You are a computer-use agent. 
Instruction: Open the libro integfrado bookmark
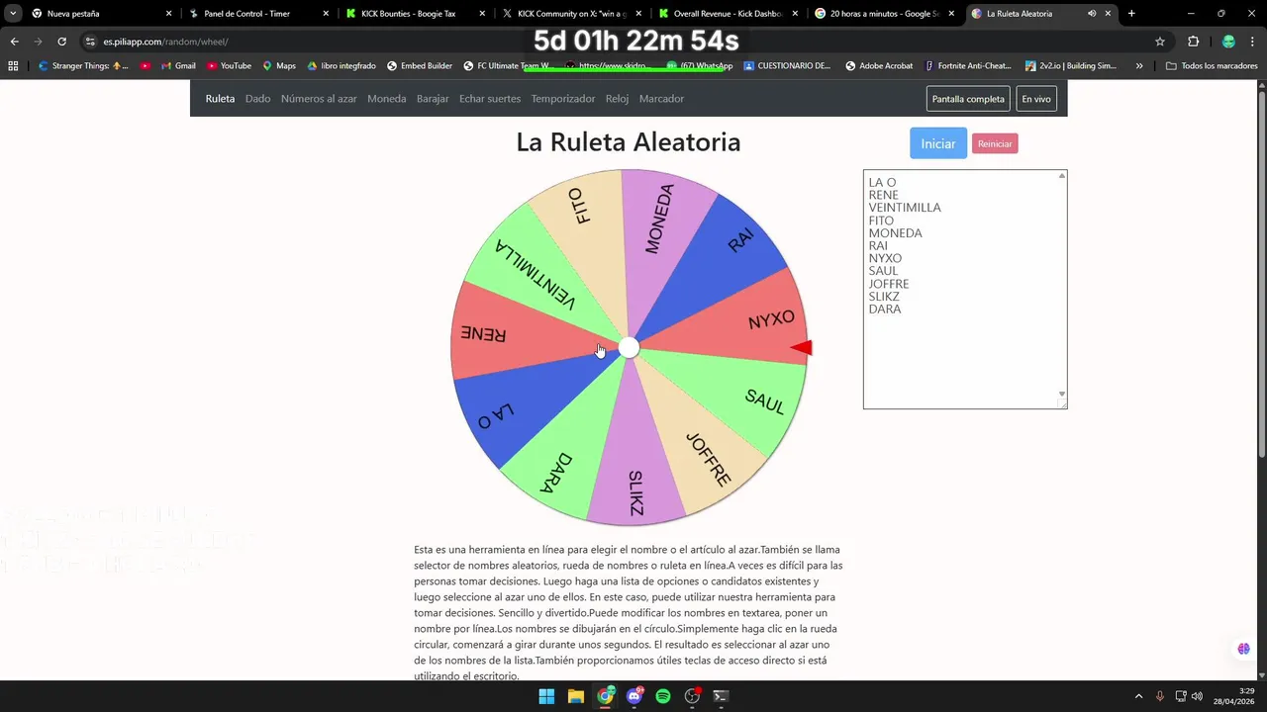(x=341, y=66)
